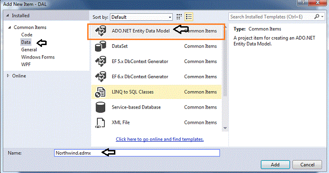Select the DataSet template name
This screenshot has width=329, height=173.
pos(120,46)
